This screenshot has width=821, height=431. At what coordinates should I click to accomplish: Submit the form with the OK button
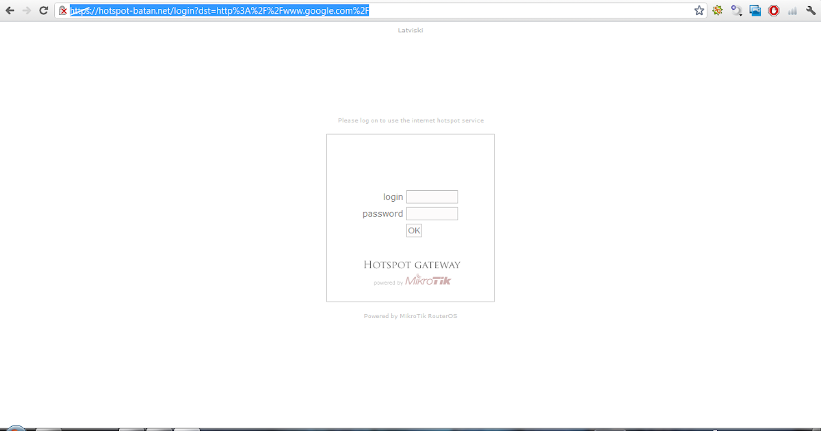point(414,231)
